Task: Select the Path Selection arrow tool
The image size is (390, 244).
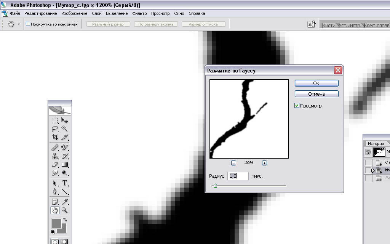Action: [55, 183]
